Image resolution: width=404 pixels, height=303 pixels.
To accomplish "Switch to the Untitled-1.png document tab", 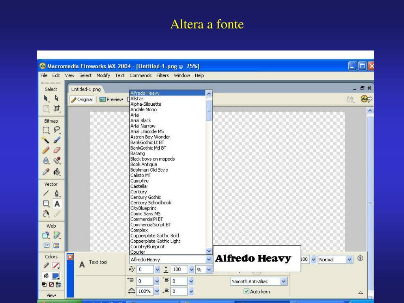I will 86,90.
